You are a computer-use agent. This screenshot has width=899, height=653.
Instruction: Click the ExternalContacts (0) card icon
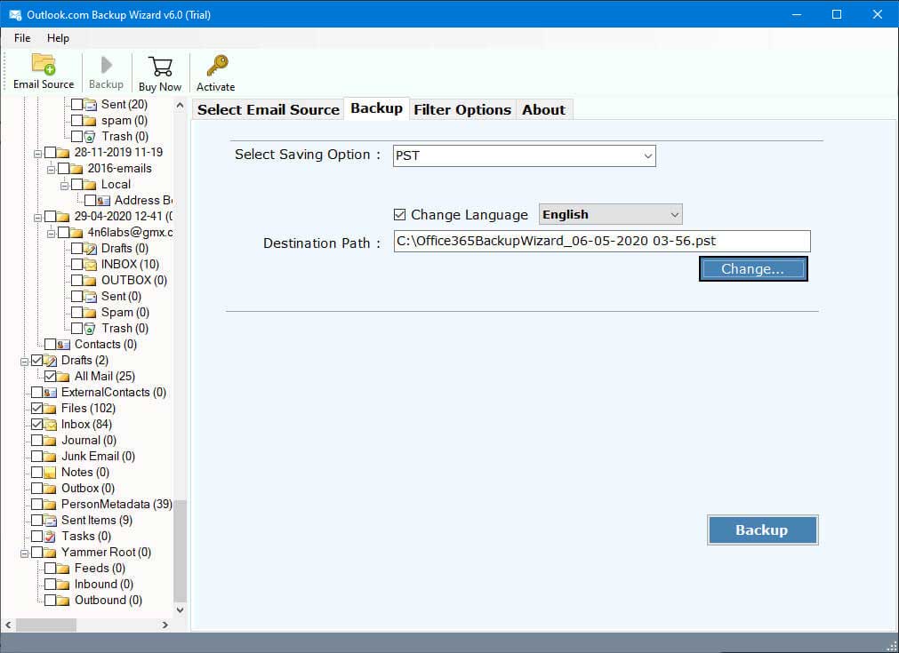(51, 393)
